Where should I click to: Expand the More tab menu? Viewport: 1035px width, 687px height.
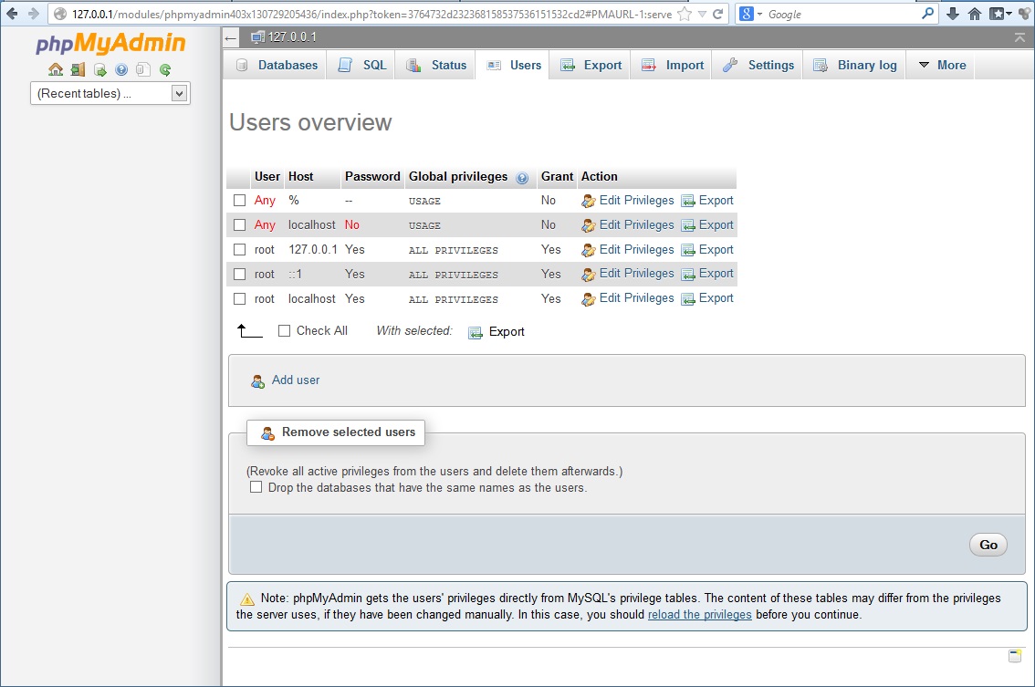coord(942,66)
